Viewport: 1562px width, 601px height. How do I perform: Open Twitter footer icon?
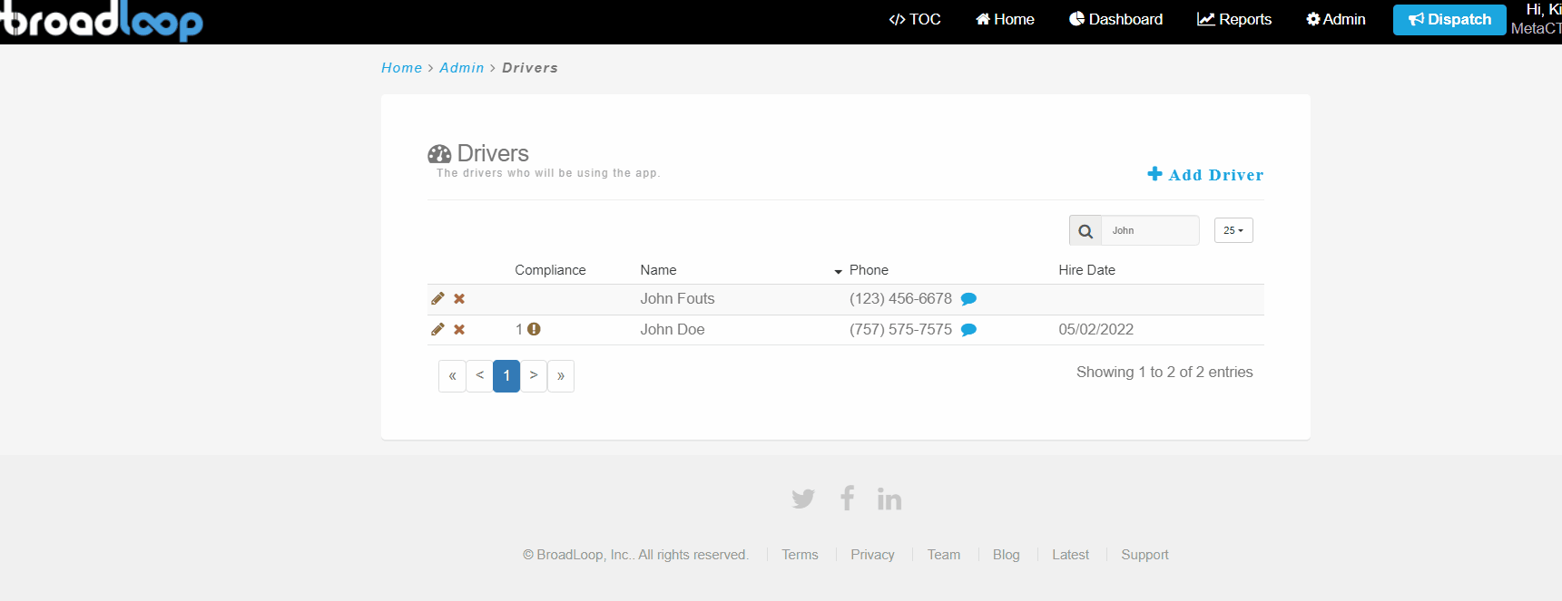(x=803, y=499)
